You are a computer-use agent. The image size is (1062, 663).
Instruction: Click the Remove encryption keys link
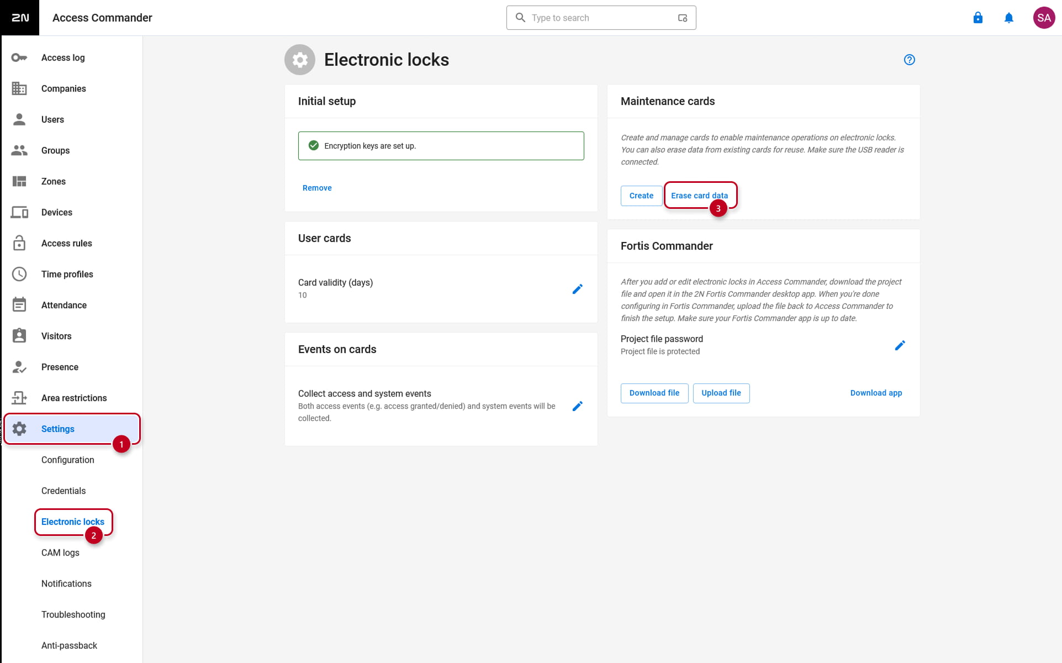coord(317,188)
